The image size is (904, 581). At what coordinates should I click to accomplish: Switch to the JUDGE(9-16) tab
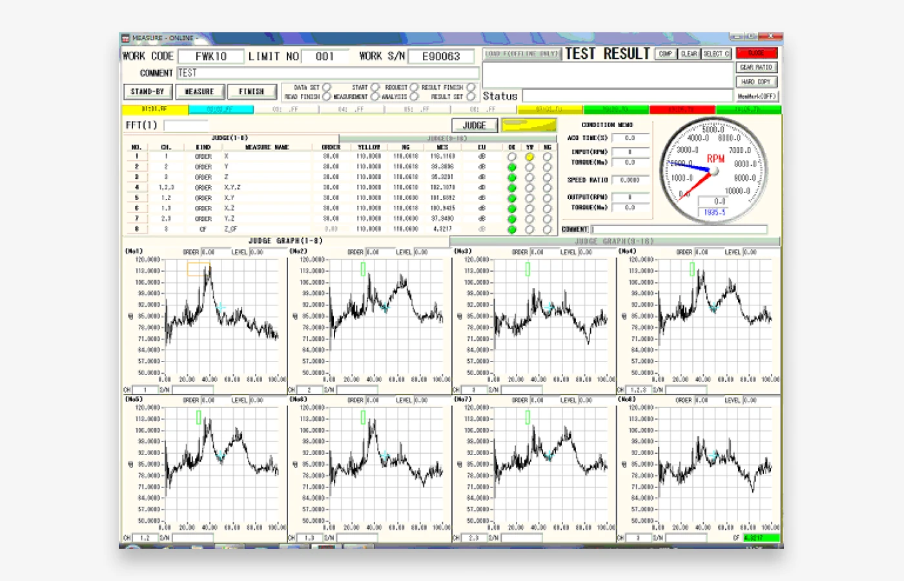pyautogui.click(x=447, y=138)
